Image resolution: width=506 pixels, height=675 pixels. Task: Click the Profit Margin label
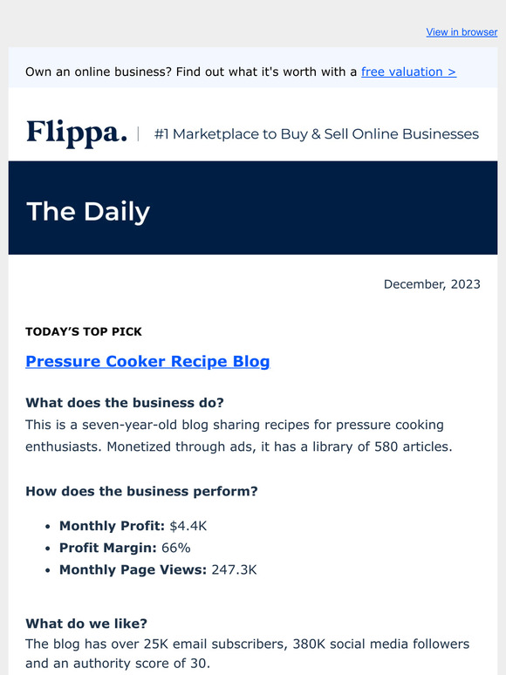tap(107, 548)
